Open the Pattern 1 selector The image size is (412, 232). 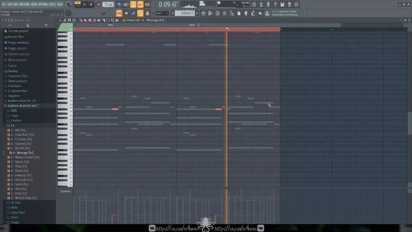click(x=185, y=13)
